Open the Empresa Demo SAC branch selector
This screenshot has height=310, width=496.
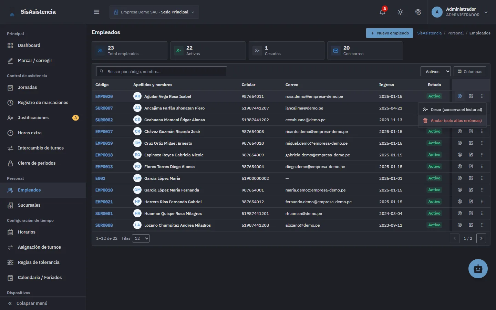(x=154, y=12)
